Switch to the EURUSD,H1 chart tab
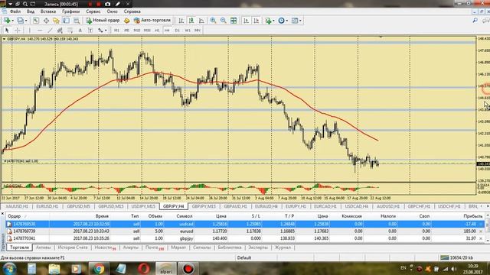 (47, 206)
